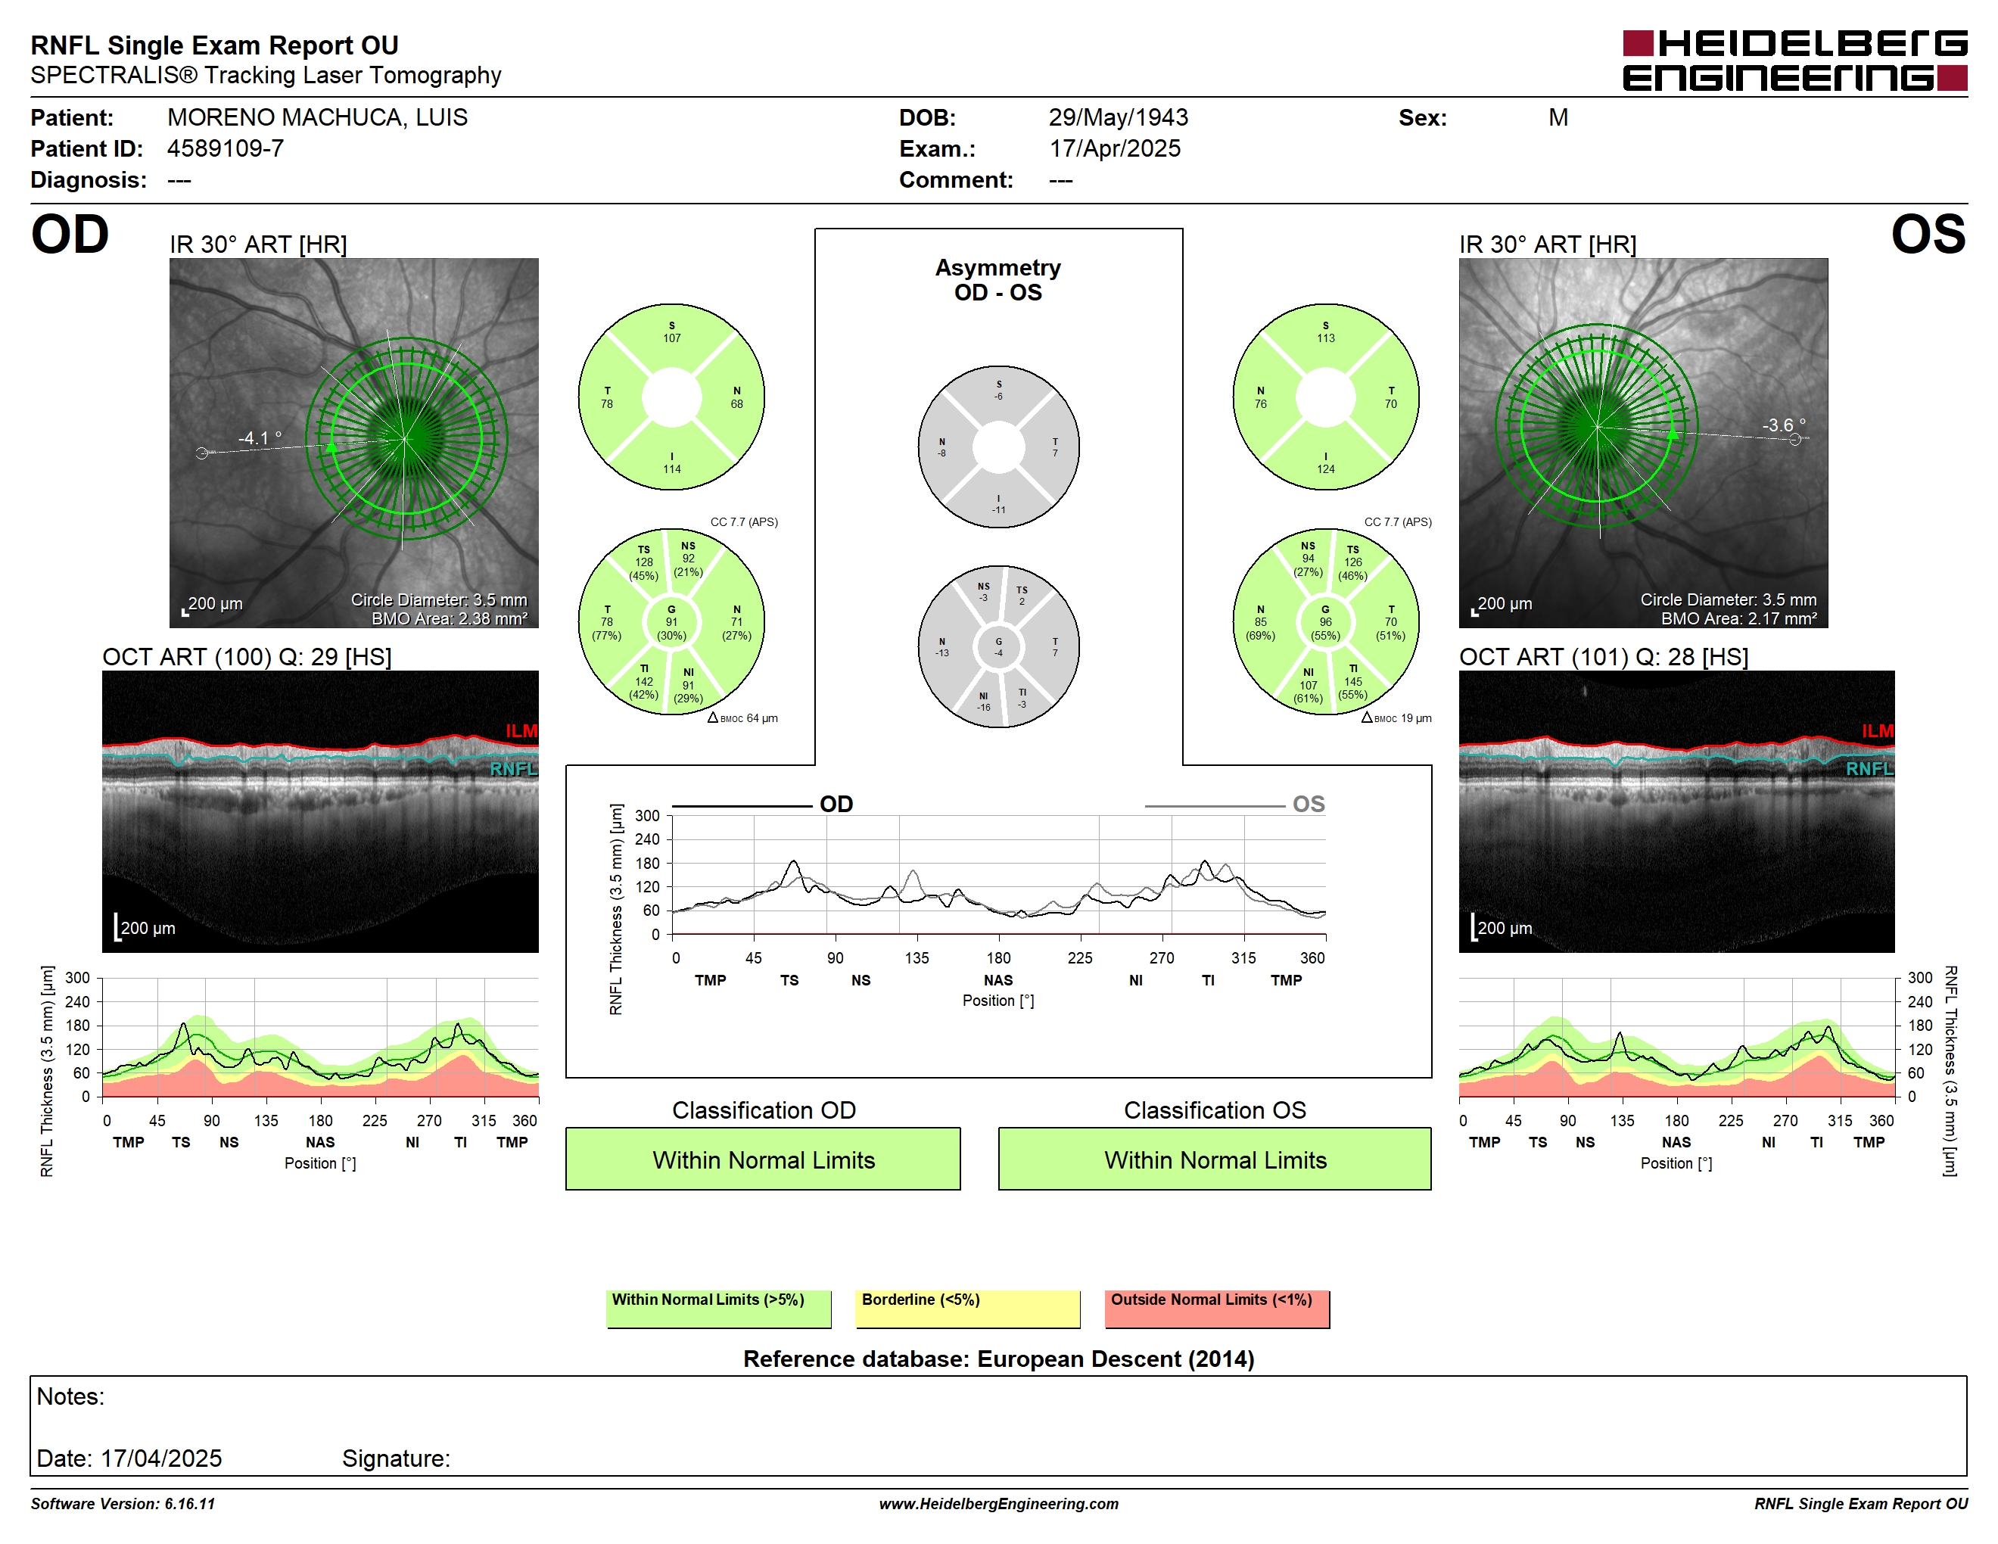Click the OD legend label in the combined graph
This screenshot has width=1998, height=1544.
836,804
